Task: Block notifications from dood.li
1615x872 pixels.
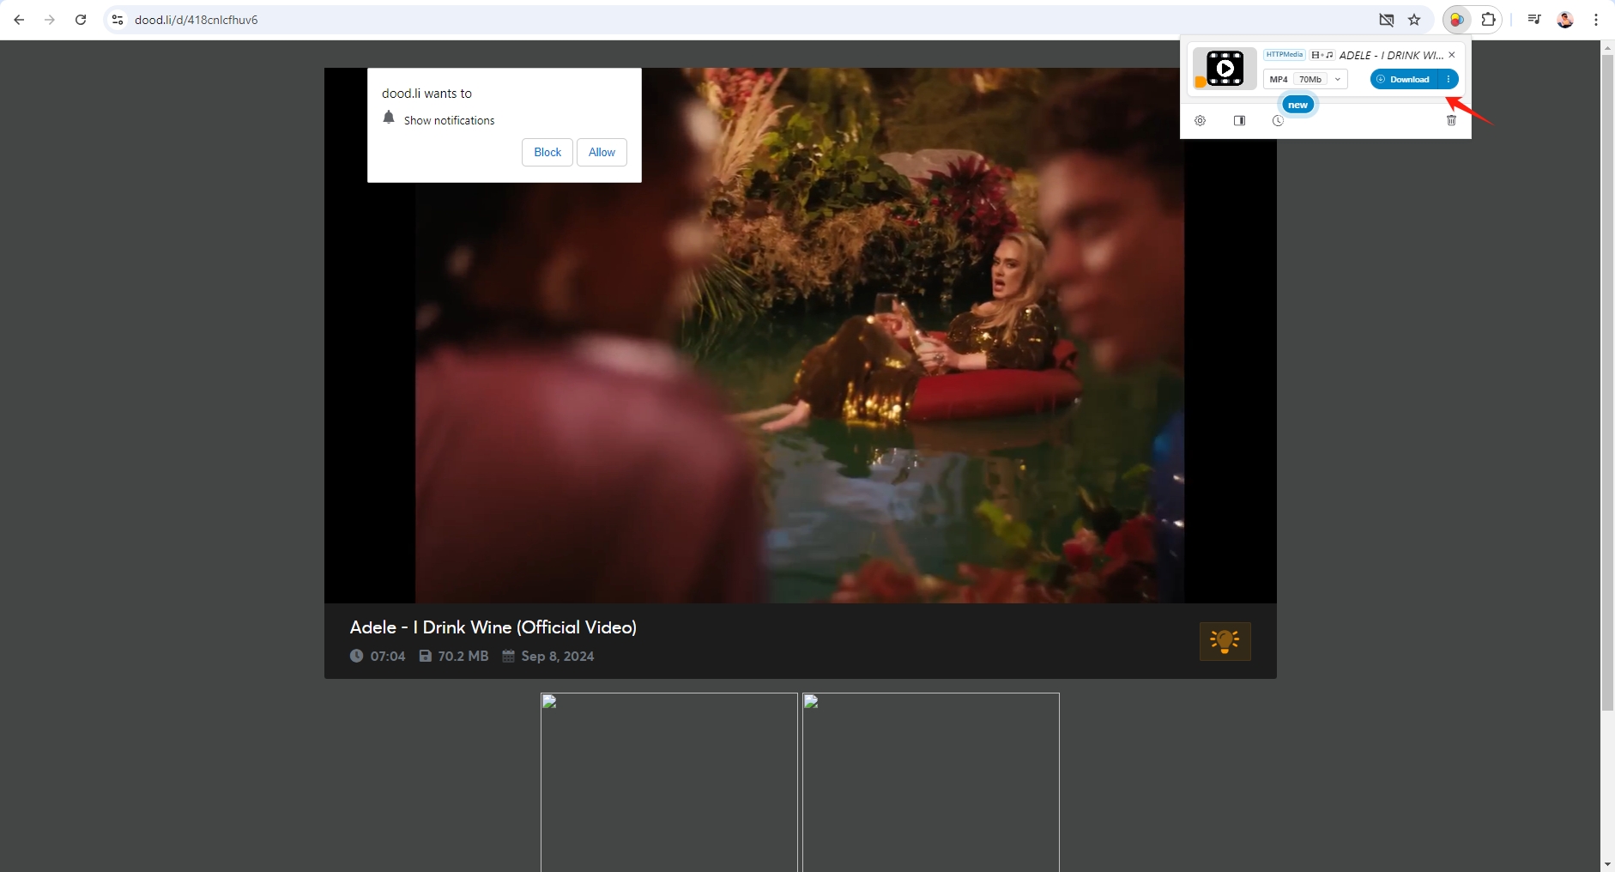Action: click(x=547, y=152)
